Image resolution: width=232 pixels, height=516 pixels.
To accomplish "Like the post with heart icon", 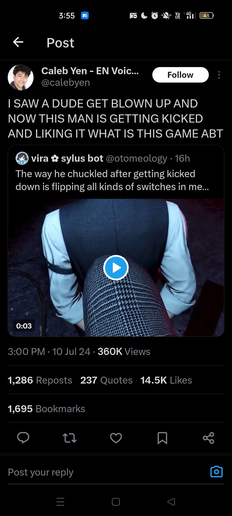I will point(116,438).
